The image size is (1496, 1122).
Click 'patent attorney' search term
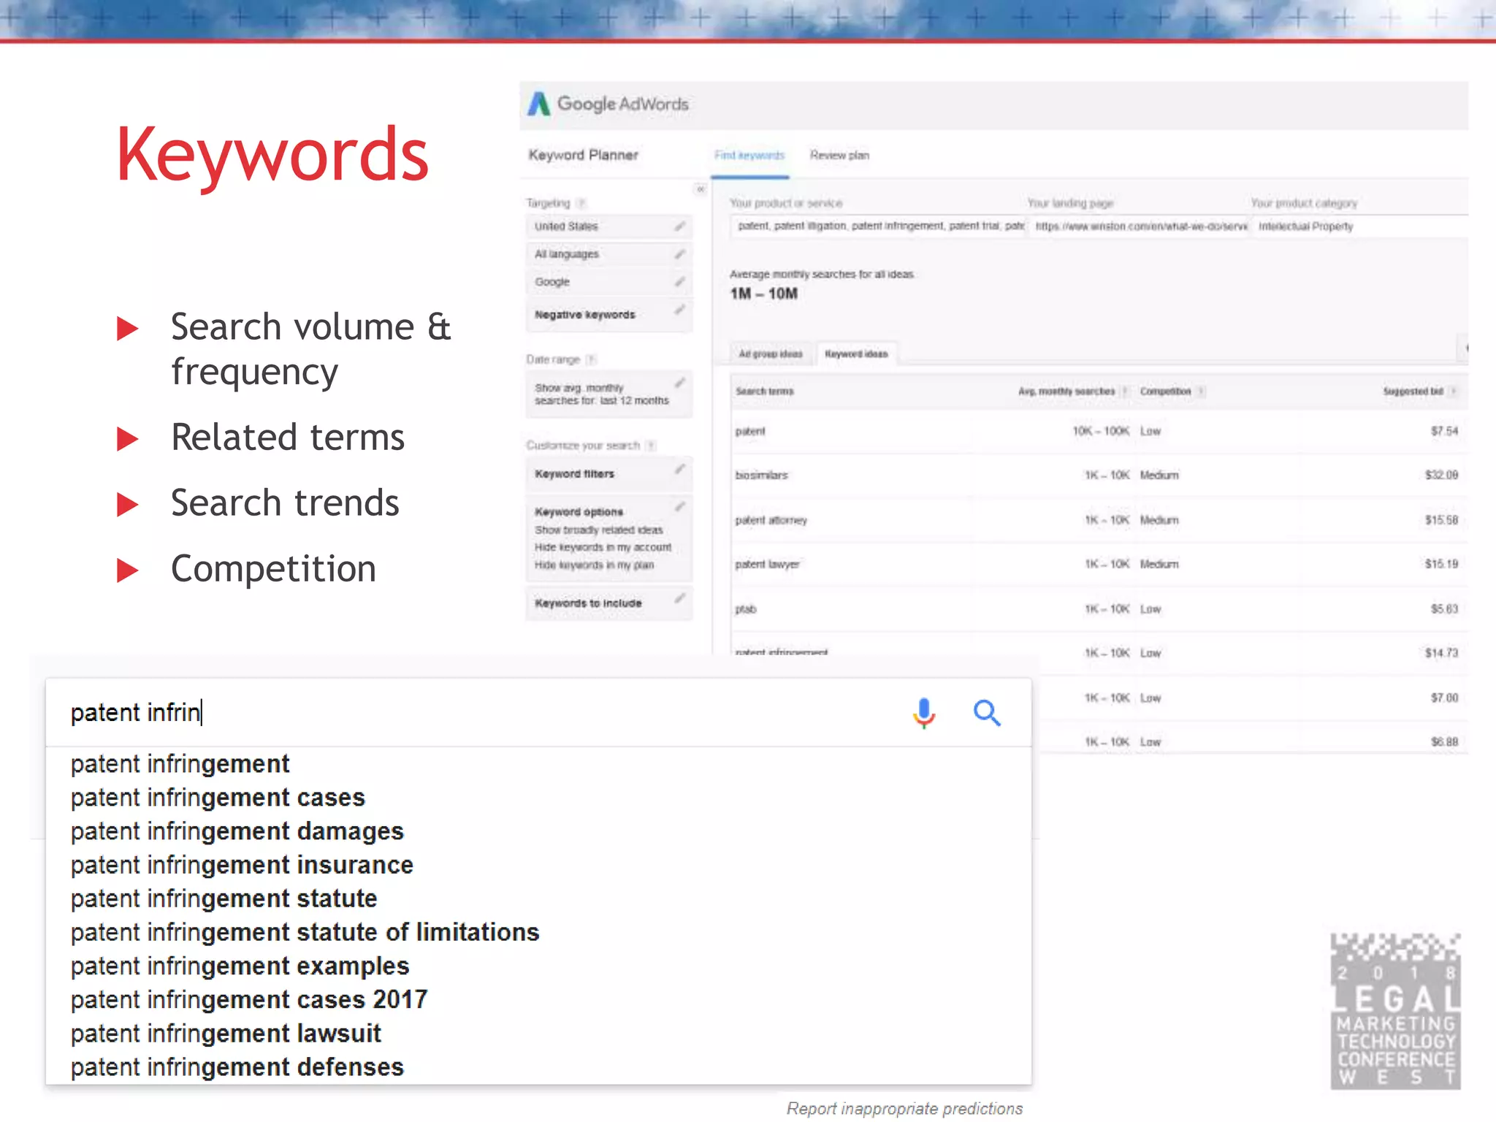tap(771, 520)
